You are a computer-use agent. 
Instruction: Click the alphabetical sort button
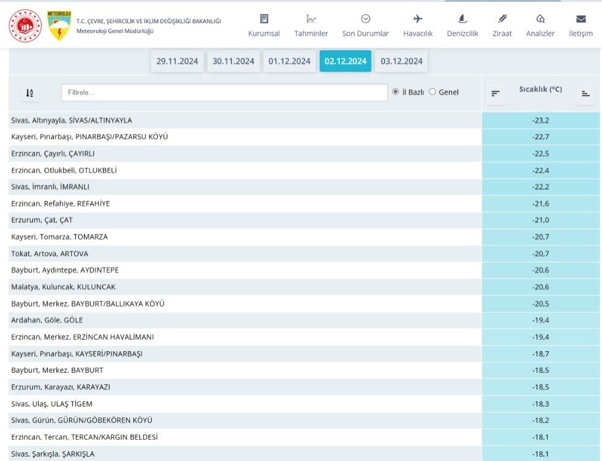tap(29, 93)
